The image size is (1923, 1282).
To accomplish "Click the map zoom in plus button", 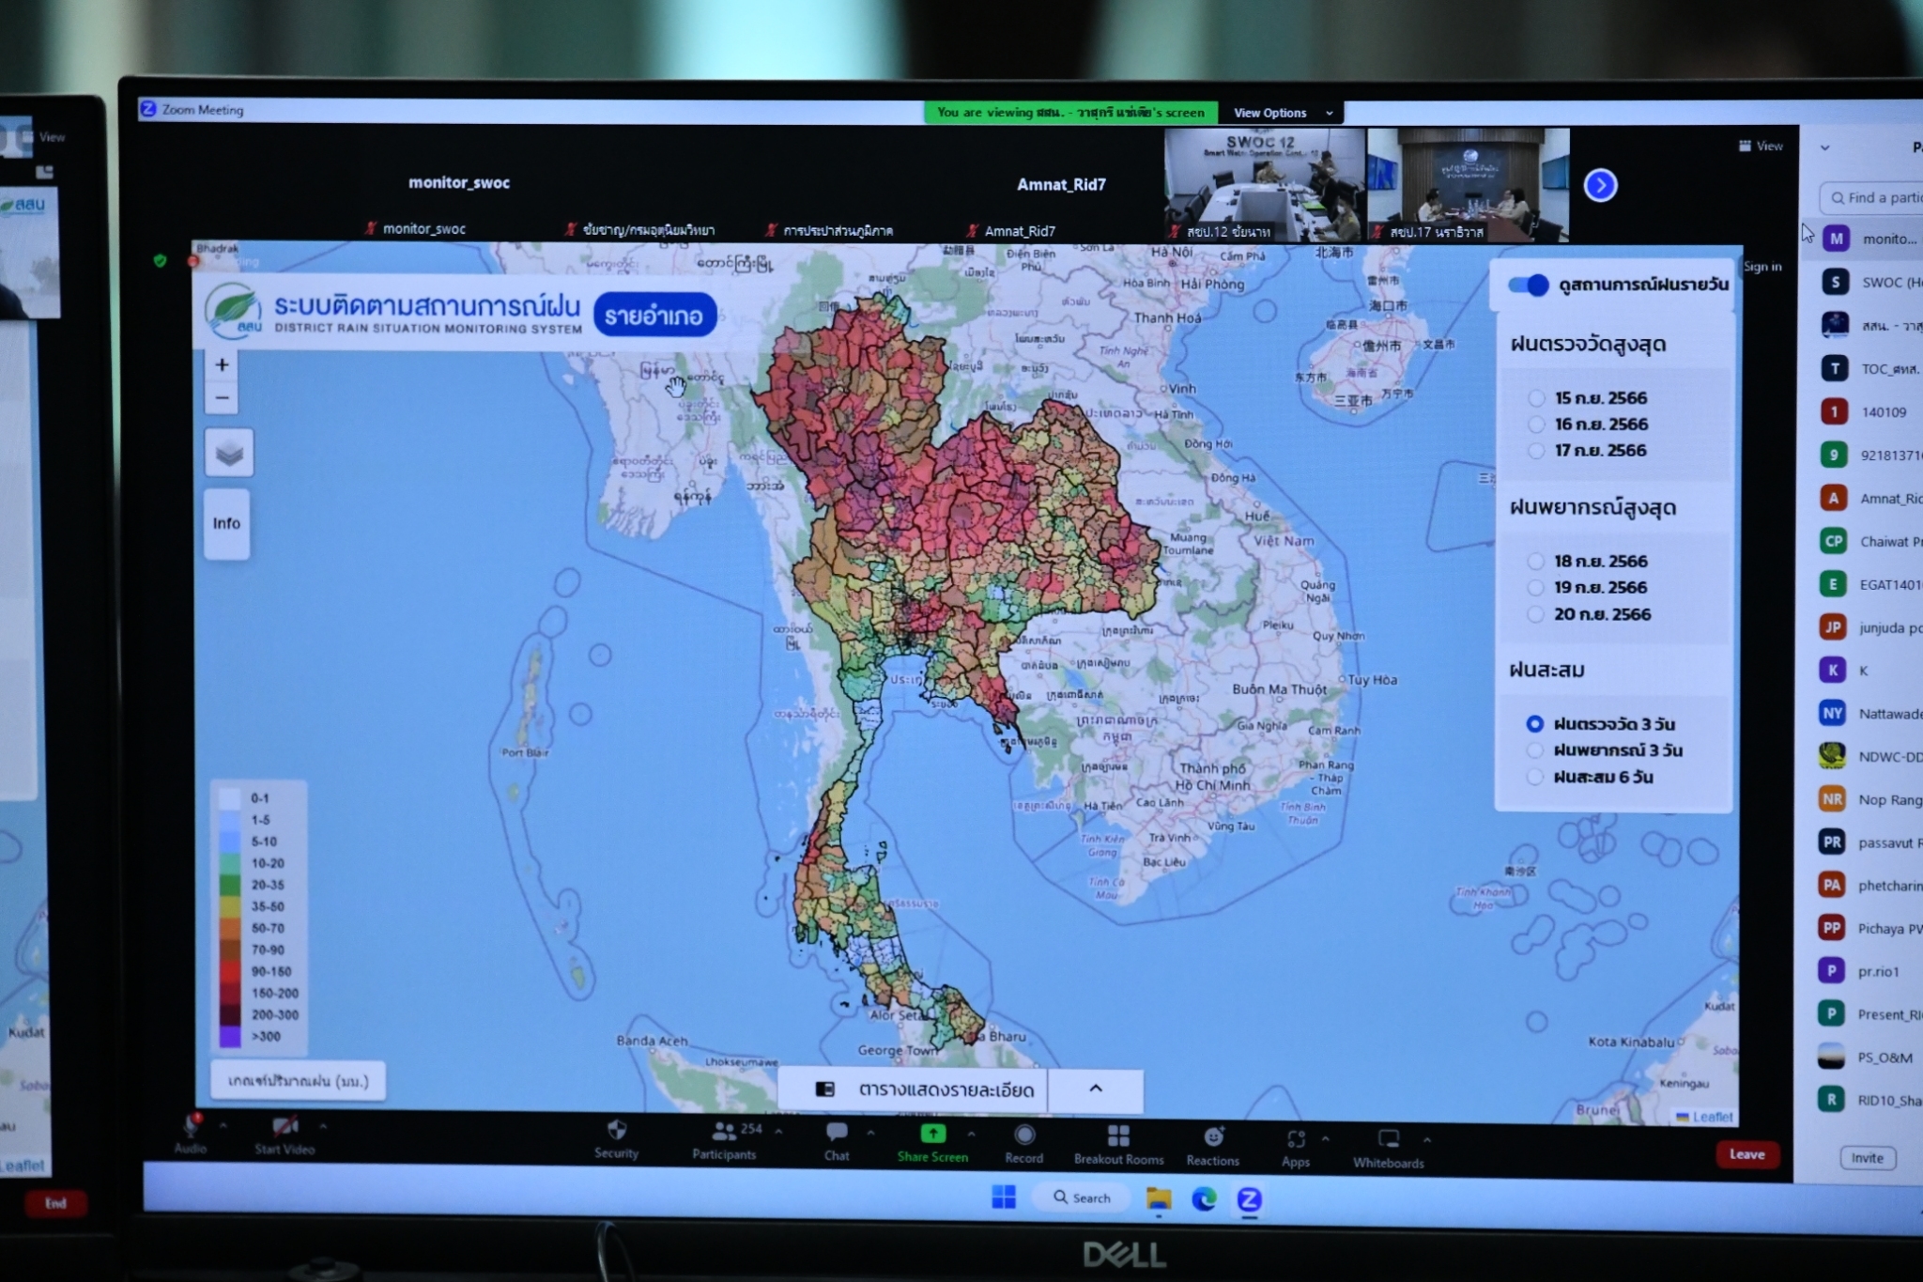I will 223,364.
